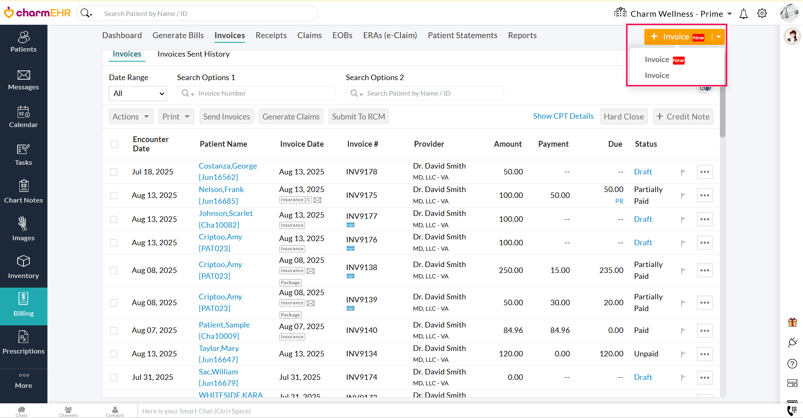This screenshot has width=803, height=418.
Task: Open the Actions dropdown
Action: [131, 116]
